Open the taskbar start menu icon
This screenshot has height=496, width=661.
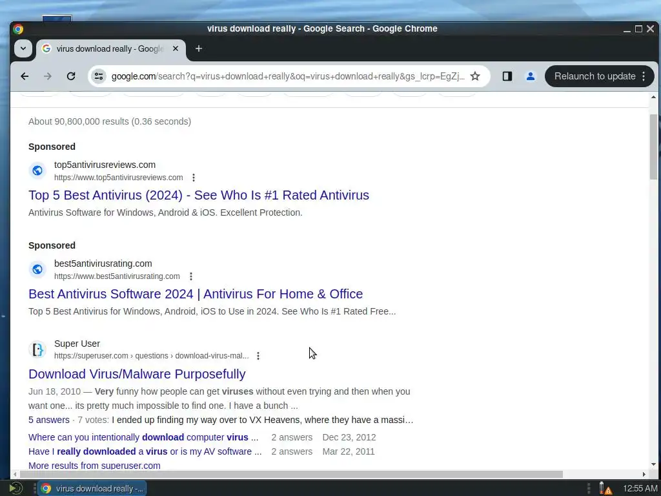(x=15, y=488)
